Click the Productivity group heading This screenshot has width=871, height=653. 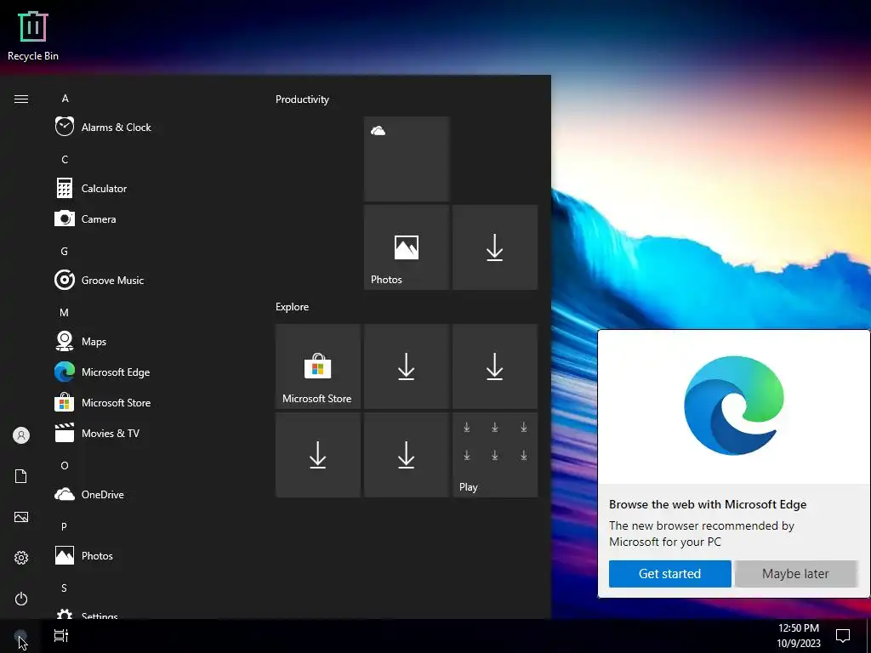(x=302, y=99)
